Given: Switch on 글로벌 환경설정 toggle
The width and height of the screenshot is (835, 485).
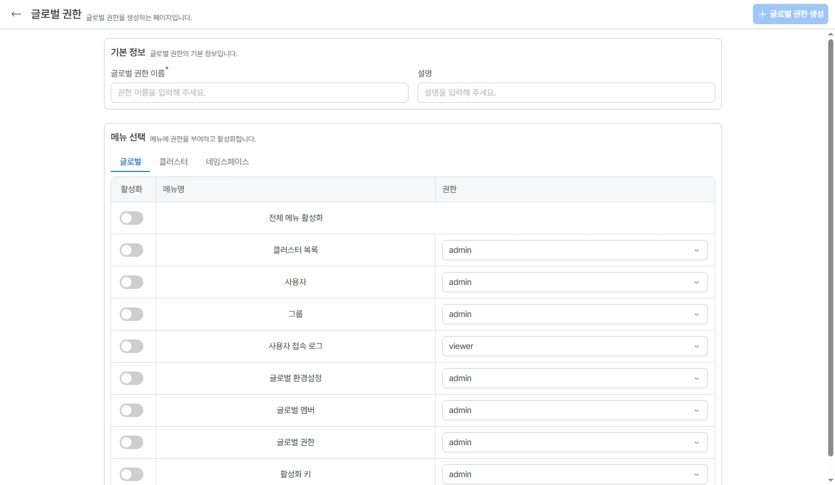Looking at the screenshot, I should pos(131,378).
